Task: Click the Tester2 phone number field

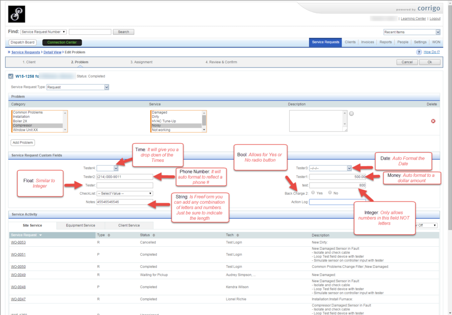Action: coord(124,176)
